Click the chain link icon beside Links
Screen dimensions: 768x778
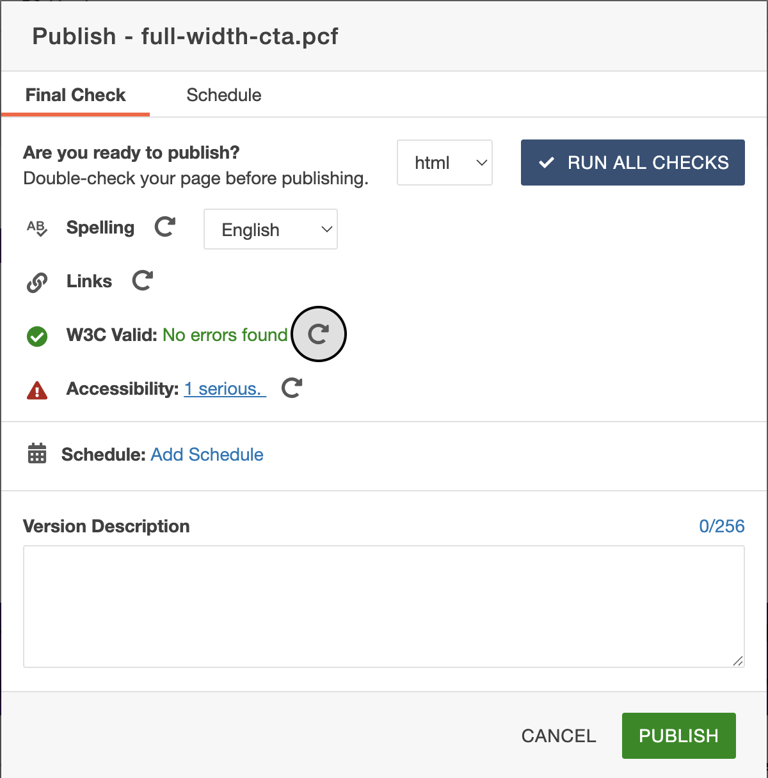(x=37, y=282)
